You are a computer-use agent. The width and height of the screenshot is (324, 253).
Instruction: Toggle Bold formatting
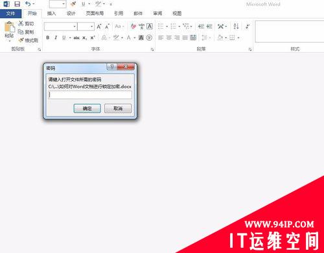(x=48, y=38)
